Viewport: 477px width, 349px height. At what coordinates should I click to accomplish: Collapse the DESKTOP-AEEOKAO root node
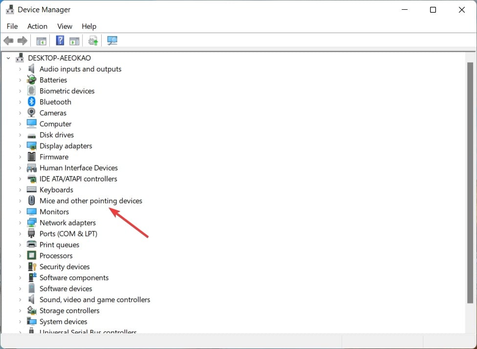(x=8, y=58)
